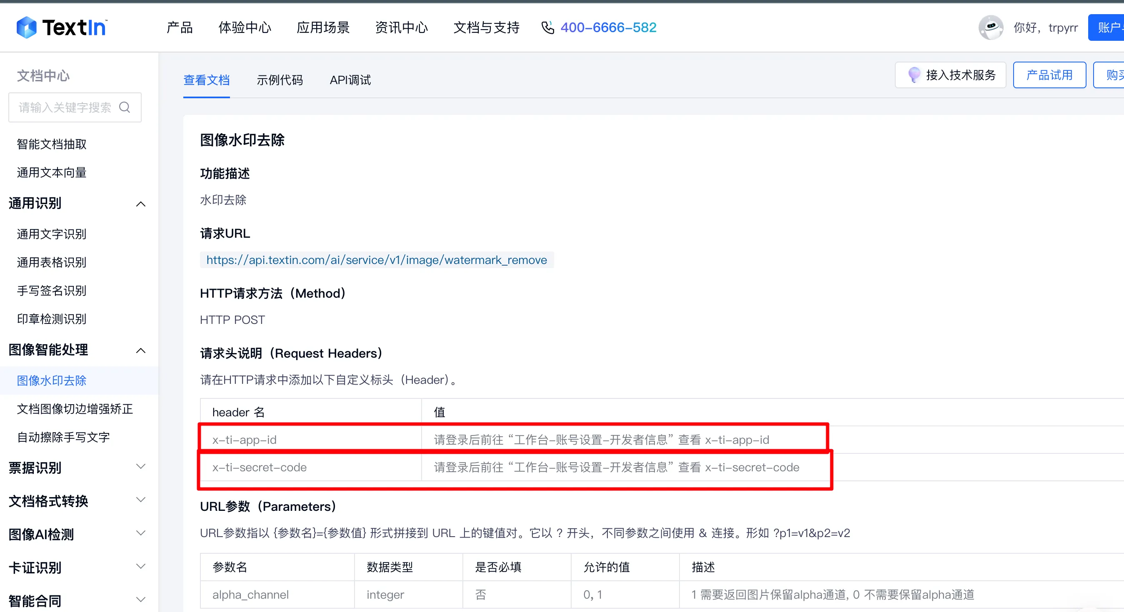The width and height of the screenshot is (1124, 612).
Task: Click the 接入技术服务 button
Action: point(950,75)
